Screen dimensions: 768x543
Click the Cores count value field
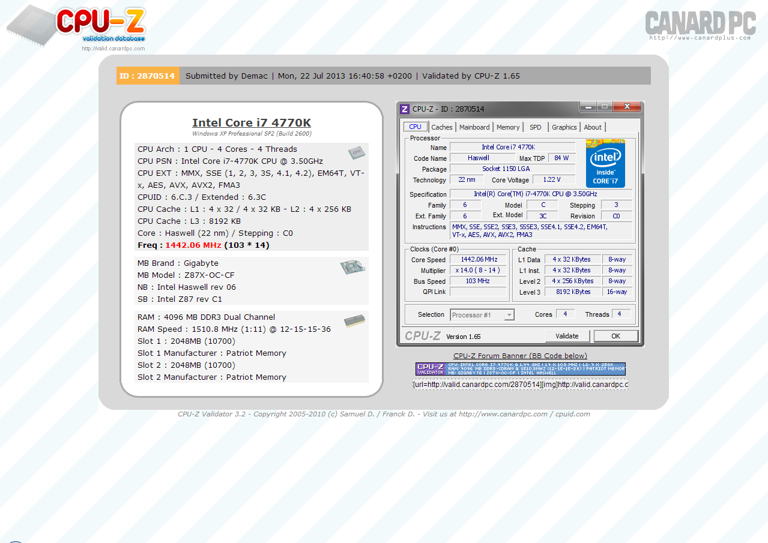coord(565,314)
